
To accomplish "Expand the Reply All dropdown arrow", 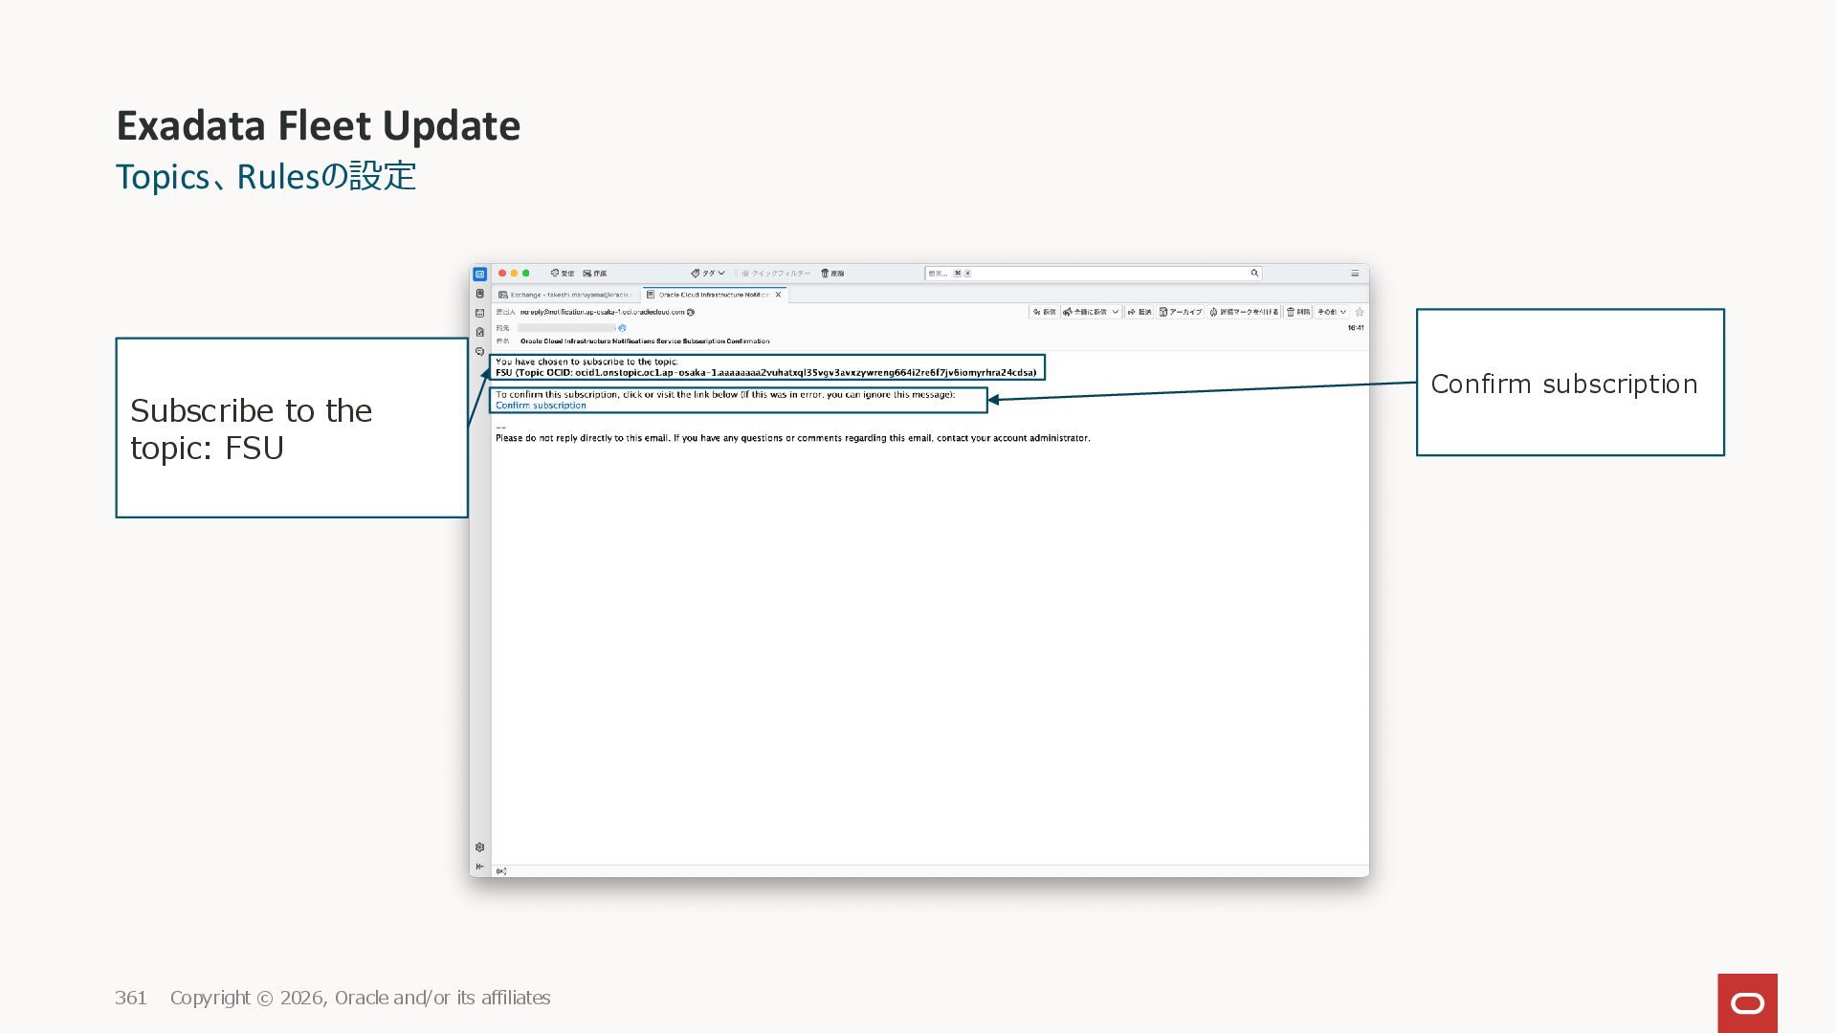I will coord(1116,312).
